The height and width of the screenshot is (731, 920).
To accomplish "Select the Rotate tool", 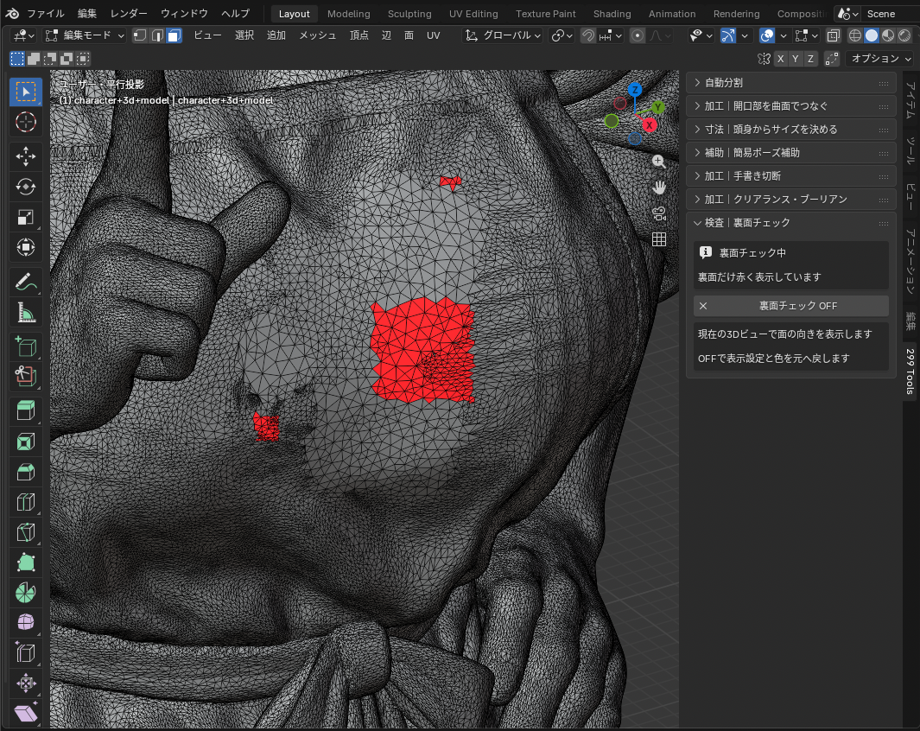I will (25, 187).
